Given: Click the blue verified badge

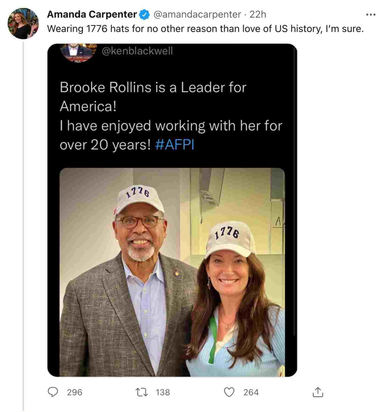Looking at the screenshot, I should 144,14.
